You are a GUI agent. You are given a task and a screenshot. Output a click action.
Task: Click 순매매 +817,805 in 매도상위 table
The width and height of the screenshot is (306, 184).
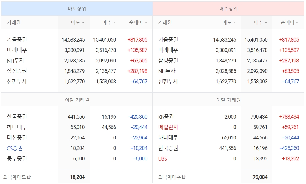pyautogui.click(x=137, y=39)
